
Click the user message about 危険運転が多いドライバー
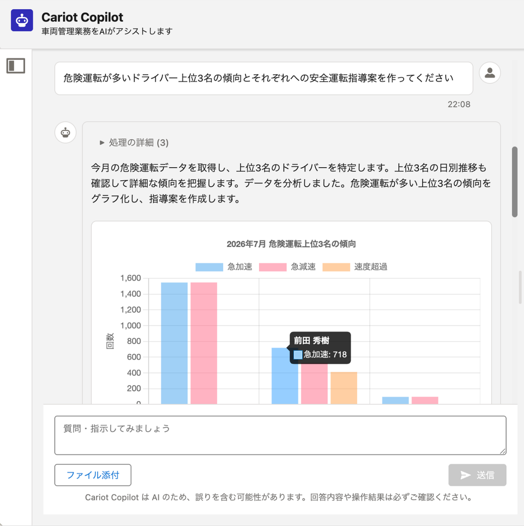264,78
